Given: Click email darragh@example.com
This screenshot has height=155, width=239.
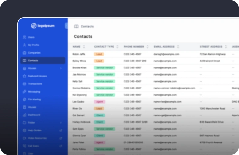Looking at the screenshot, I should point(166,54).
